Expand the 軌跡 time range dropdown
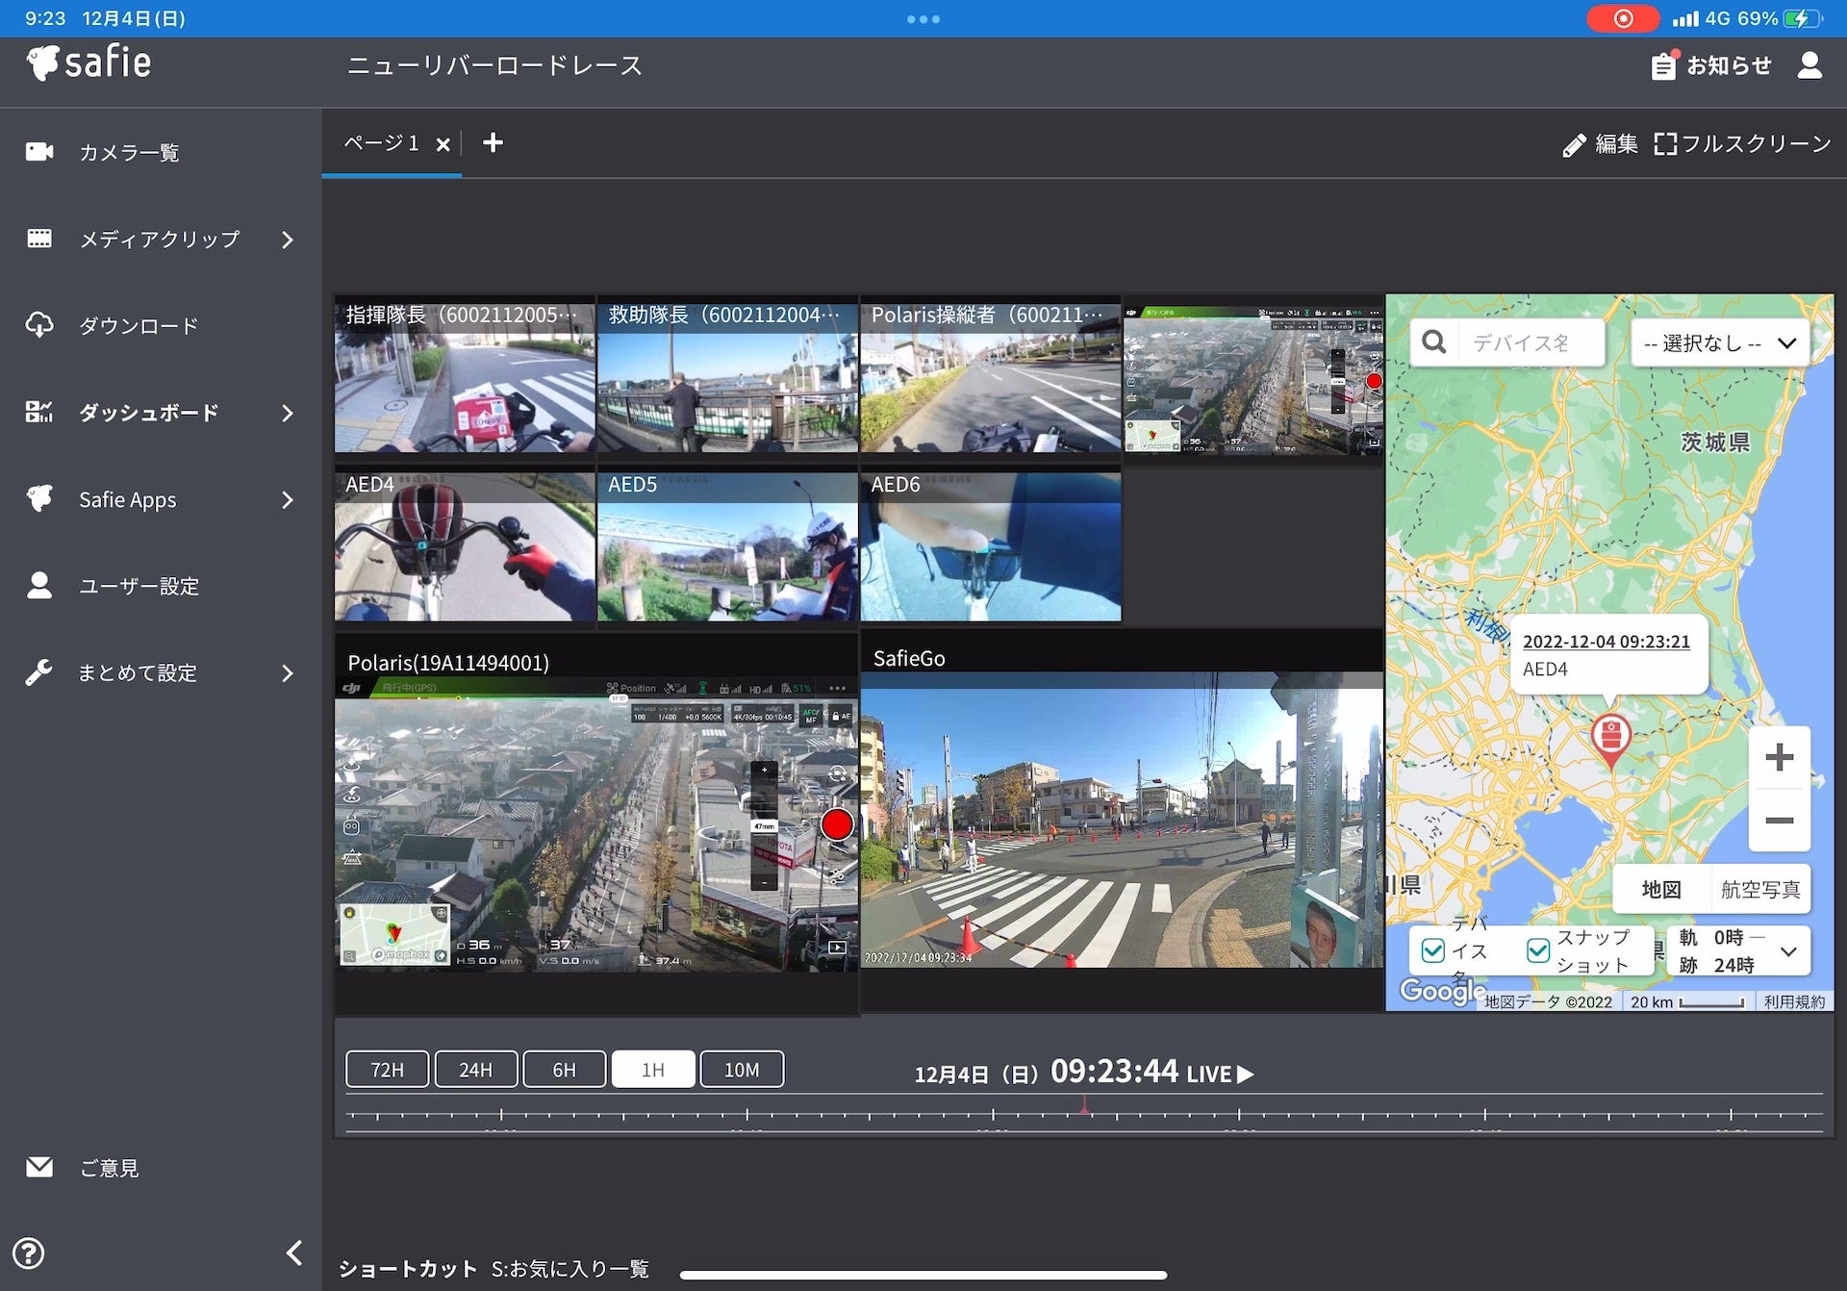The width and height of the screenshot is (1847, 1291). click(x=1788, y=951)
